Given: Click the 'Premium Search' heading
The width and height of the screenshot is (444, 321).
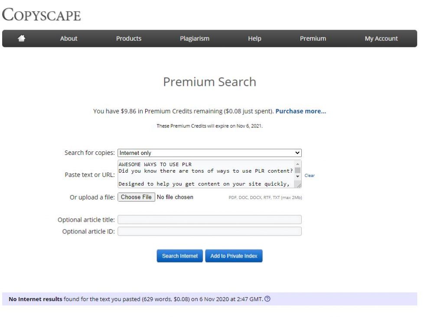Looking at the screenshot, I should click(x=209, y=82).
